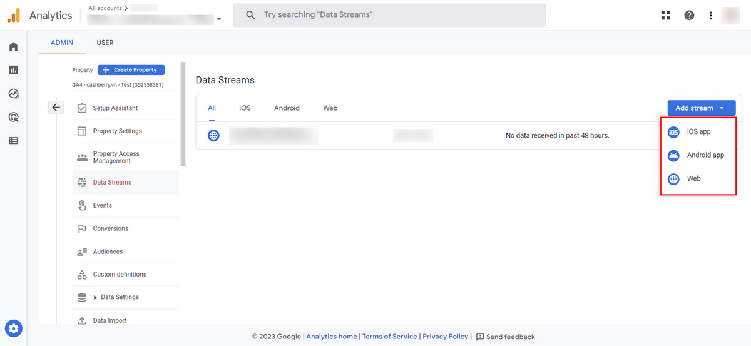This screenshot has width=751, height=346.
Task: Click the Data Streams icon in sidebar
Action: pyautogui.click(x=82, y=182)
